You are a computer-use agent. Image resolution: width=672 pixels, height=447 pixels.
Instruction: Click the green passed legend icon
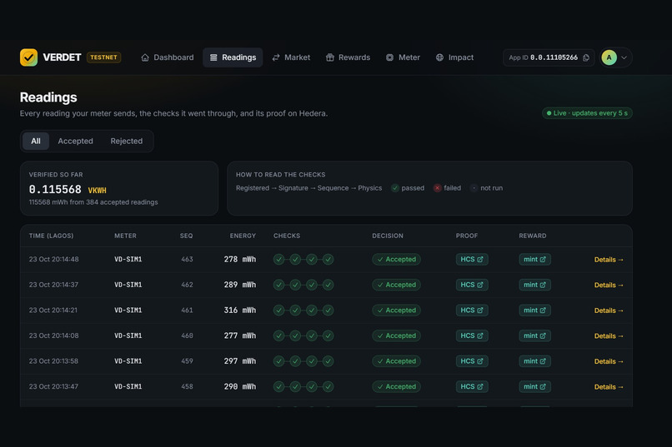[x=395, y=188]
